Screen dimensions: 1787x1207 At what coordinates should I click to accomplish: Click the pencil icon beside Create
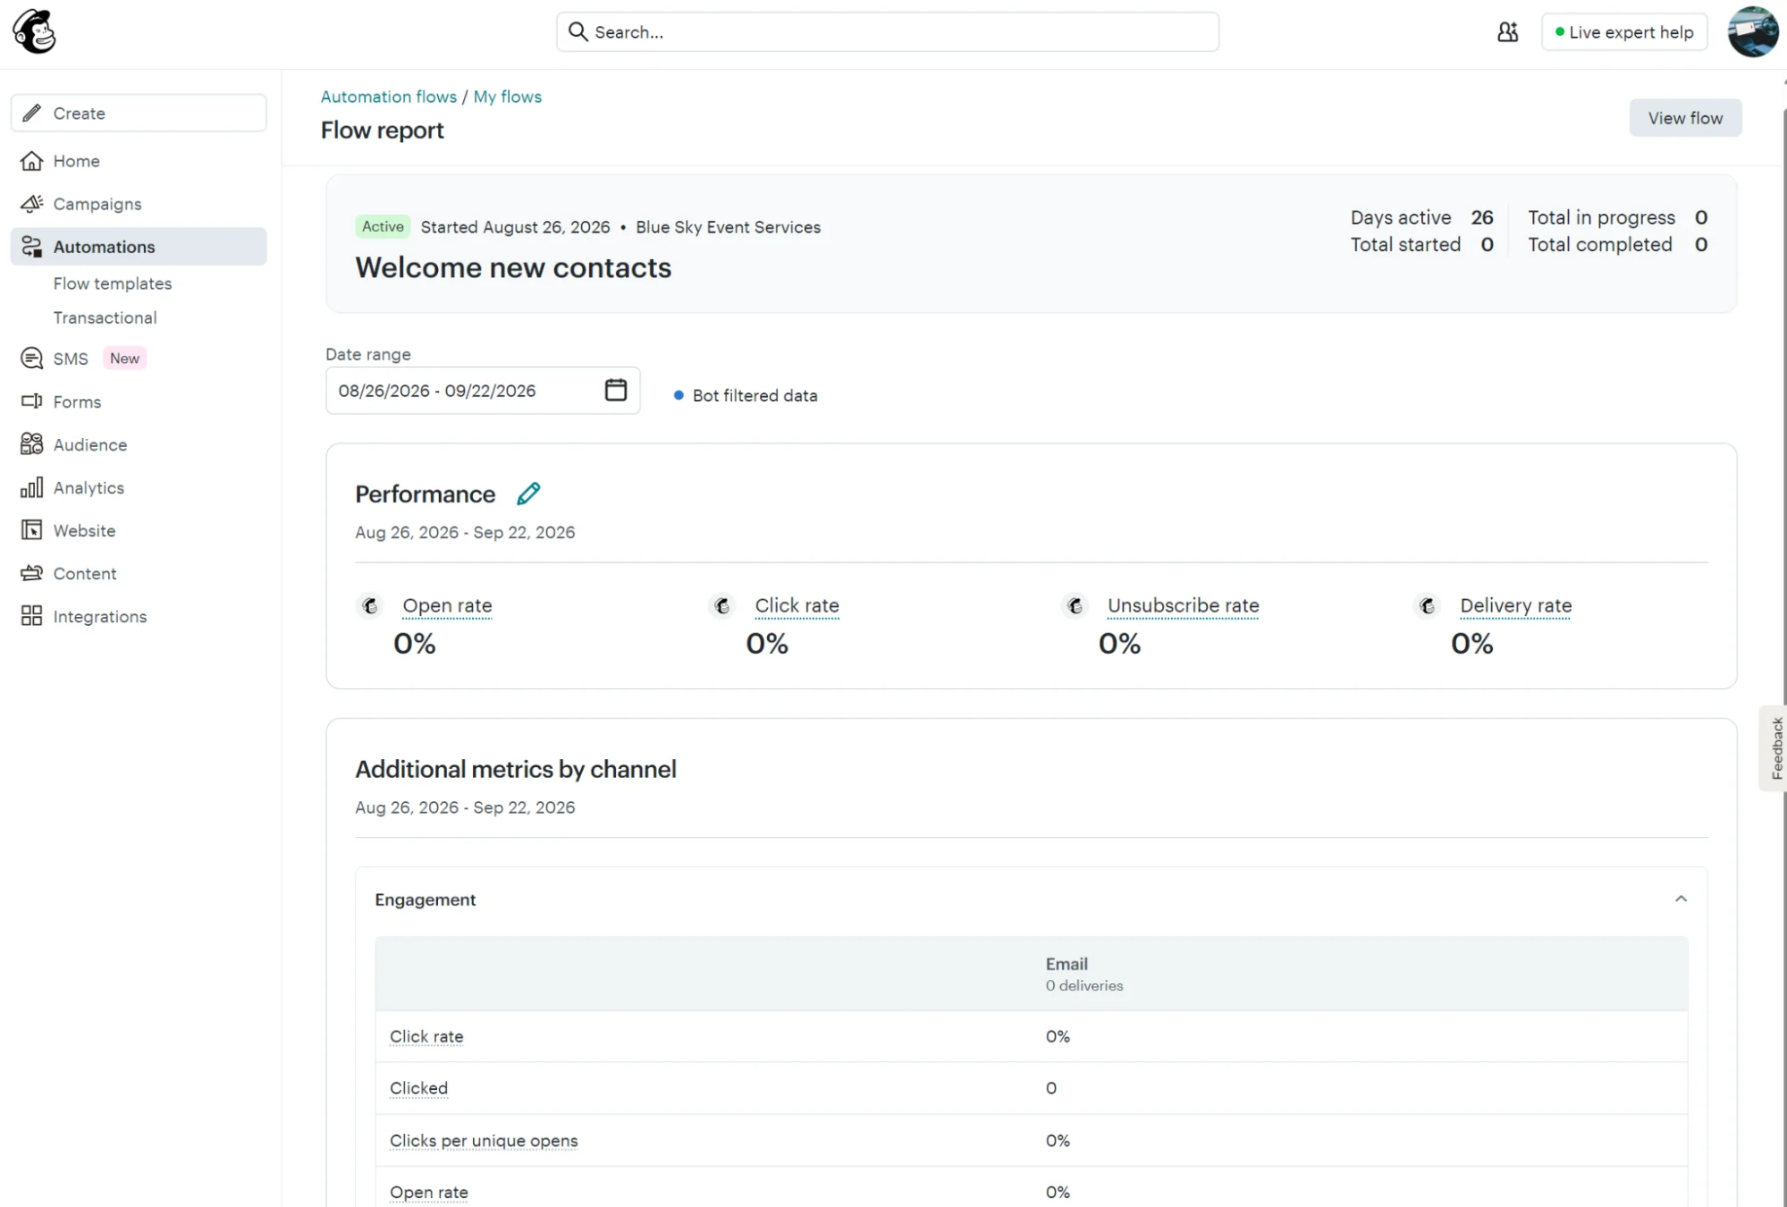click(x=32, y=113)
